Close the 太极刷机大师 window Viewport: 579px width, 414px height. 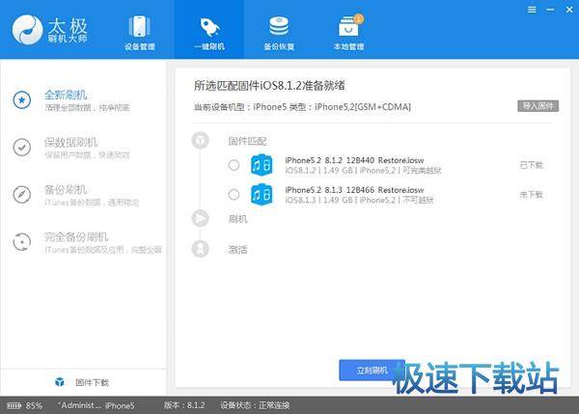(x=569, y=10)
